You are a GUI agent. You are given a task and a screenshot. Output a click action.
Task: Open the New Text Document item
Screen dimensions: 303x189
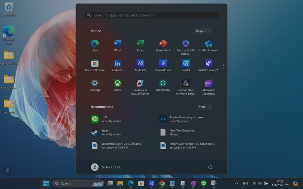coord(182,132)
